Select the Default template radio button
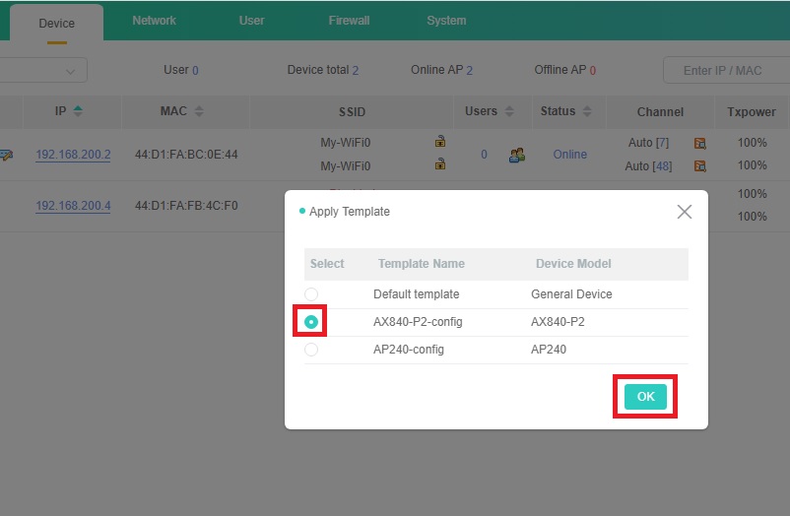 tap(311, 294)
